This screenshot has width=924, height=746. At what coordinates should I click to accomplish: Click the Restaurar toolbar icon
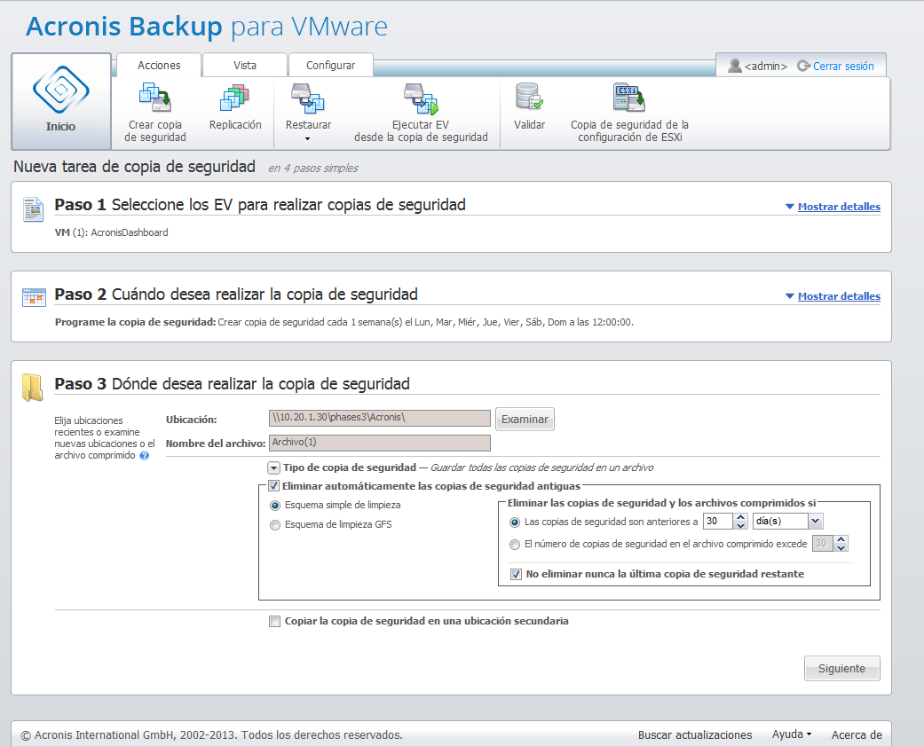tap(308, 98)
